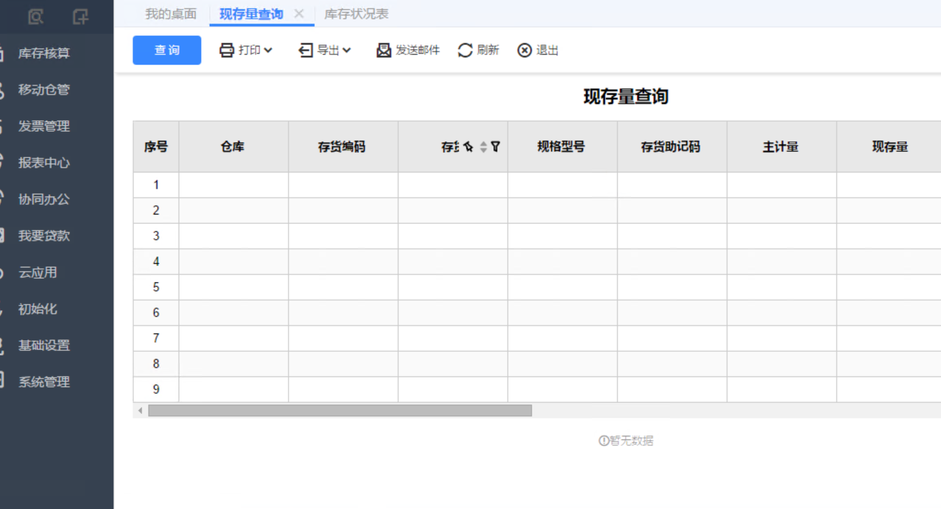Open 移动仓管 in sidebar
Viewport: 941px width, 509px height.
pyautogui.click(x=44, y=90)
